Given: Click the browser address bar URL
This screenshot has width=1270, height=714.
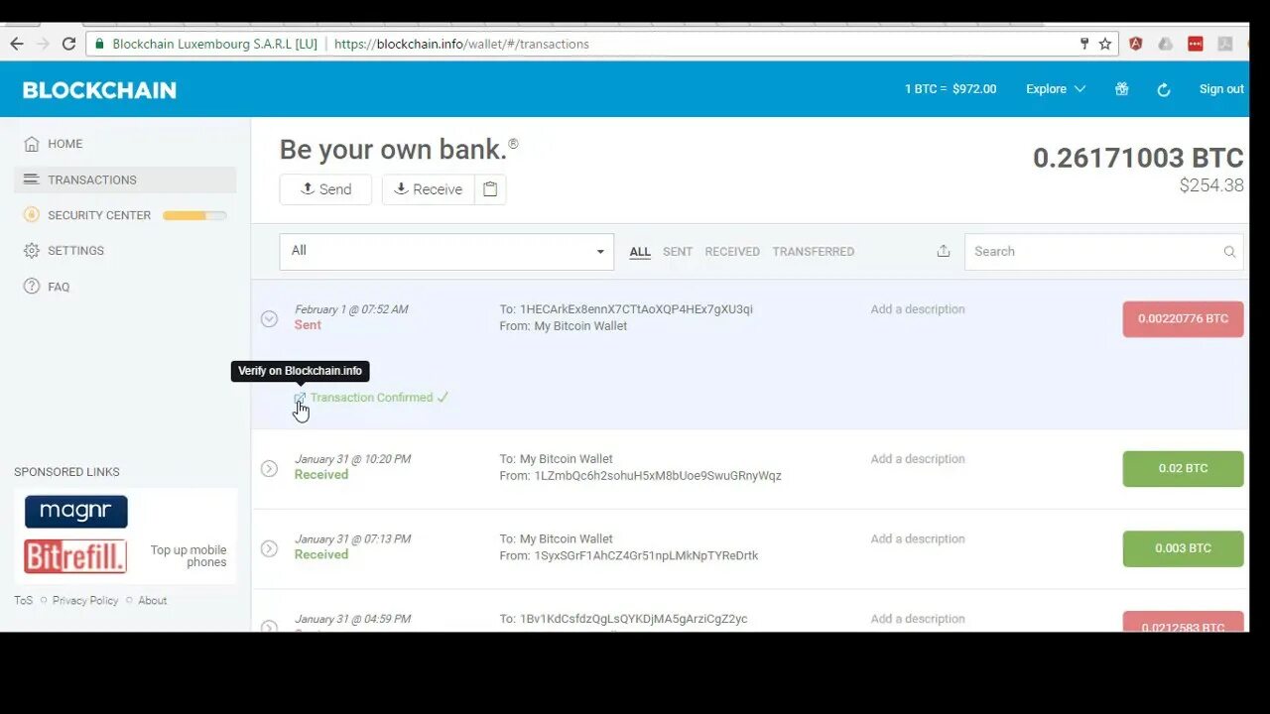Looking at the screenshot, I should tap(461, 44).
